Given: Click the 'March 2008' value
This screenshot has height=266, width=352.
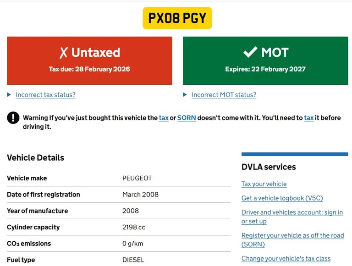Looking at the screenshot, I should coord(140,195).
